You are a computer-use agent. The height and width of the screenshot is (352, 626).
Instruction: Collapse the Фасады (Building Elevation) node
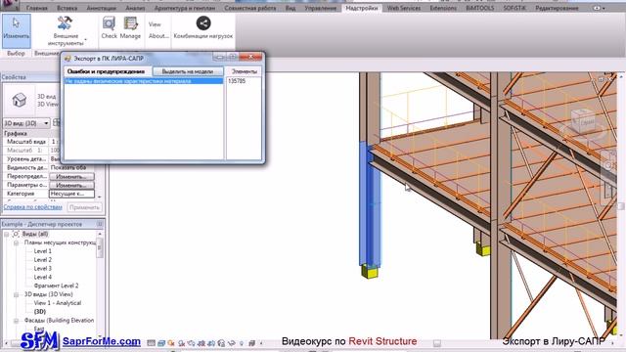pos(16,321)
